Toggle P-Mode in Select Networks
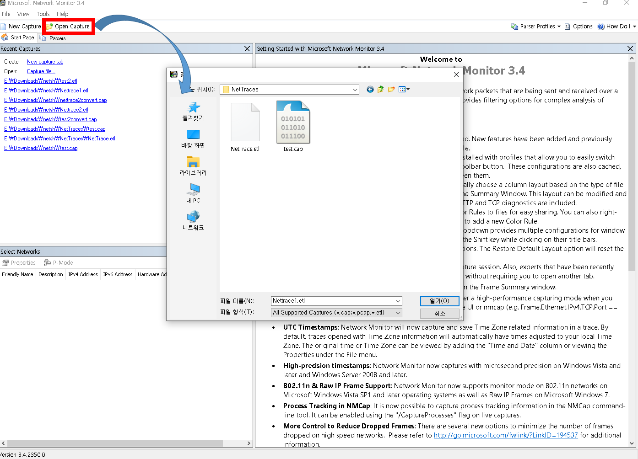 [59, 263]
